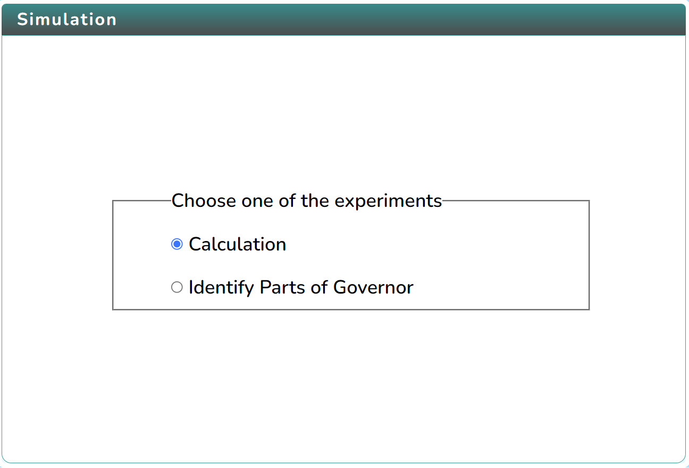Click the word Governor in second option

pos(373,288)
